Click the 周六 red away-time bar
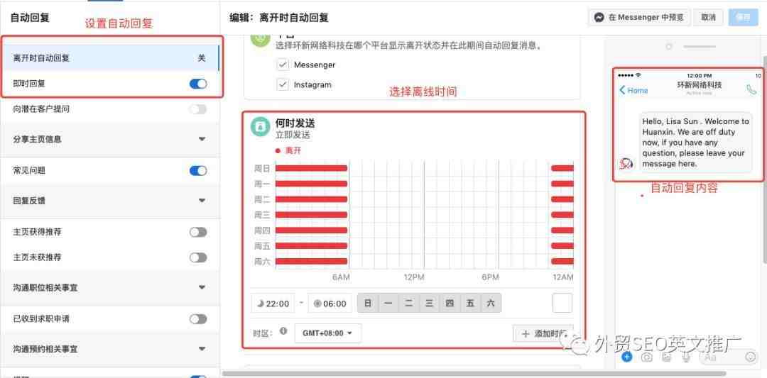The image size is (767, 378). pyautogui.click(x=311, y=261)
